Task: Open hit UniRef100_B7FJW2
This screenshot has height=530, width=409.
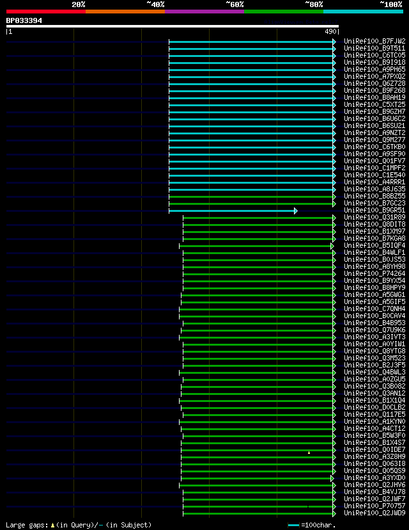Action: coord(374,41)
